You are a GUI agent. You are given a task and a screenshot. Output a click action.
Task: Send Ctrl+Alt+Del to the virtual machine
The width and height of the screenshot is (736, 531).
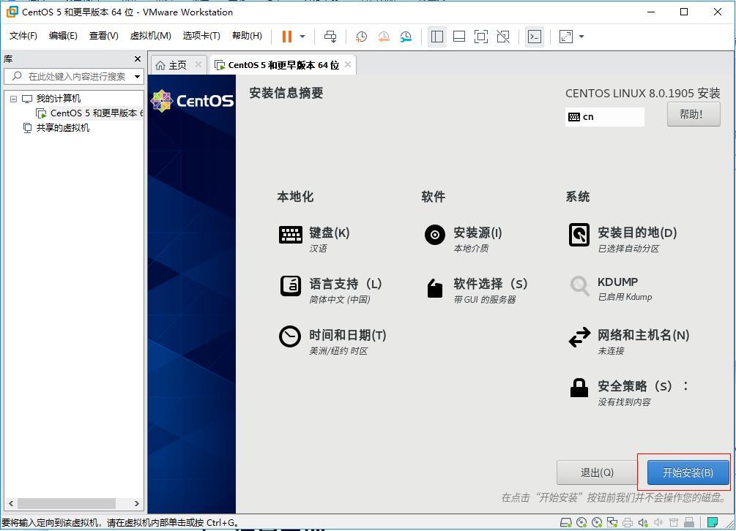330,37
